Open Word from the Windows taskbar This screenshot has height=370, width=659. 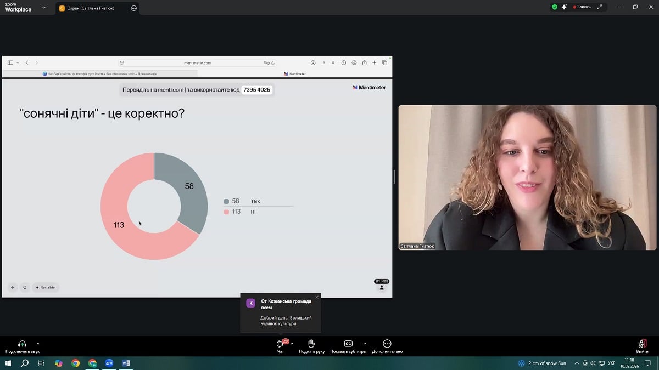pos(126,363)
